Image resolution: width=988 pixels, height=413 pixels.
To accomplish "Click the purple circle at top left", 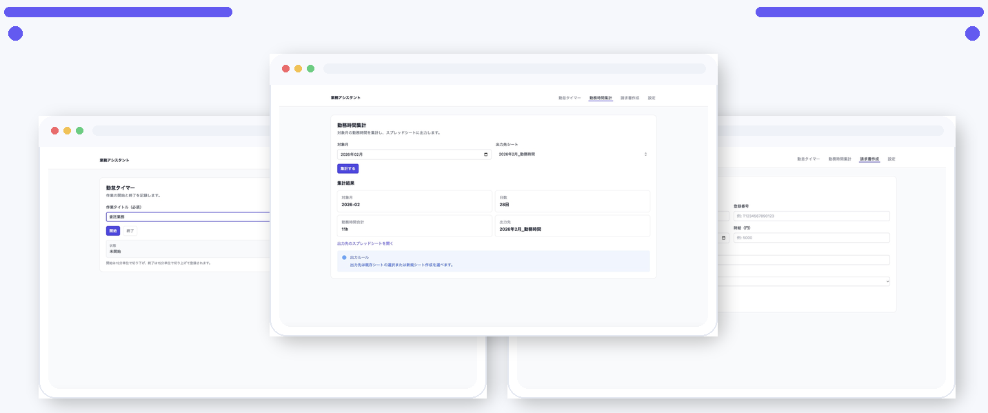I will pyautogui.click(x=15, y=34).
